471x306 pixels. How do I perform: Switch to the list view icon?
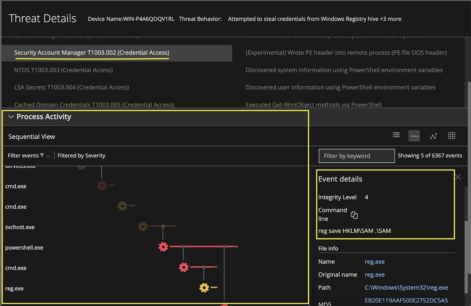(x=396, y=135)
